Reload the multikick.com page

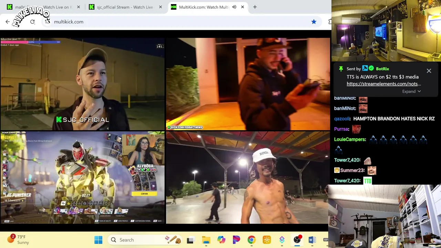(32, 22)
